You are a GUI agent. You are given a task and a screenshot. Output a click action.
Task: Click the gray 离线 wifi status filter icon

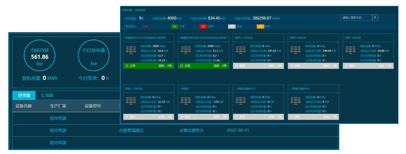point(232,26)
